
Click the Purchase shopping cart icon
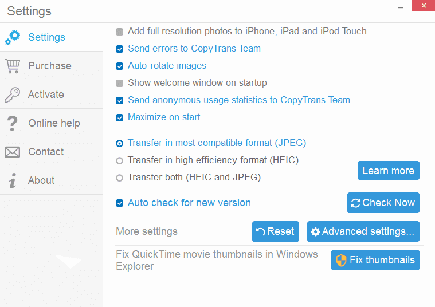click(12, 66)
